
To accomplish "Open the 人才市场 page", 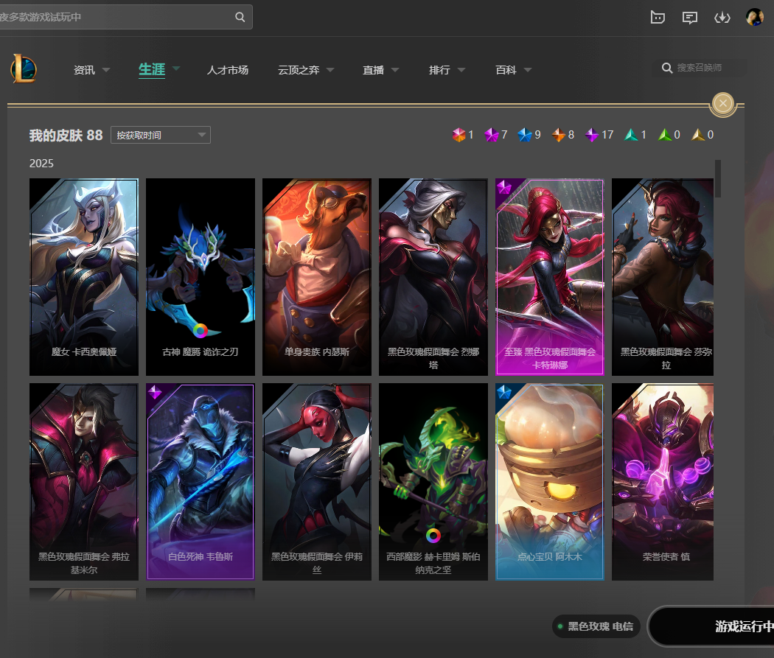I will (x=228, y=70).
